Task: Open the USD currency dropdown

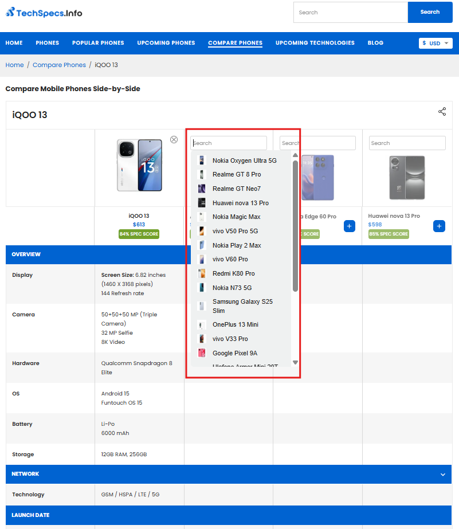Action: pyautogui.click(x=436, y=43)
